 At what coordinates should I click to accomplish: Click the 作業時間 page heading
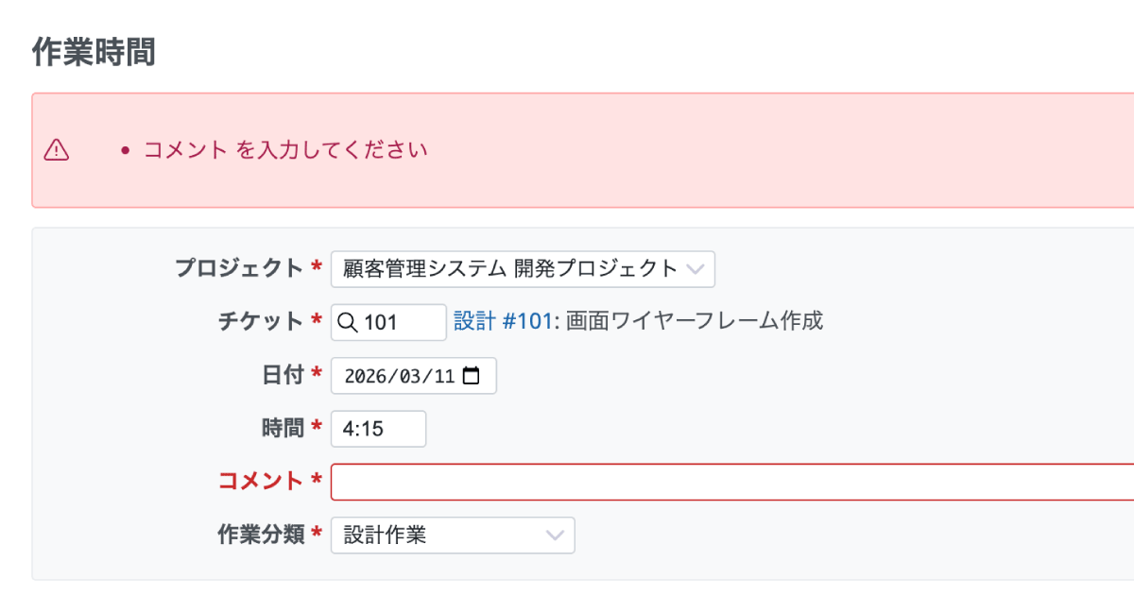[x=94, y=53]
